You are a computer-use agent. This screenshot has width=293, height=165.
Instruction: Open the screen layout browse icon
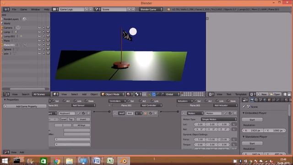pyautogui.click(x=55, y=9)
